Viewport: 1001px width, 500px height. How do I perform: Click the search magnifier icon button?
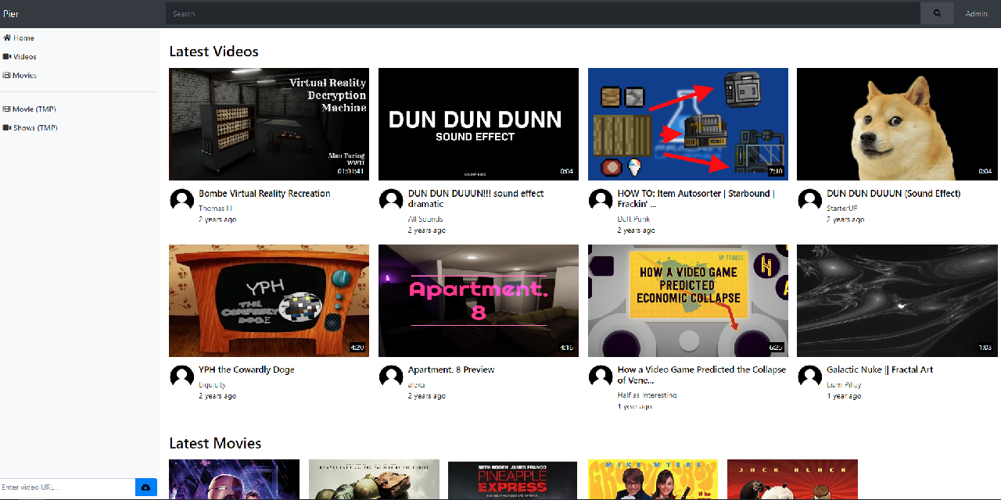[937, 13]
